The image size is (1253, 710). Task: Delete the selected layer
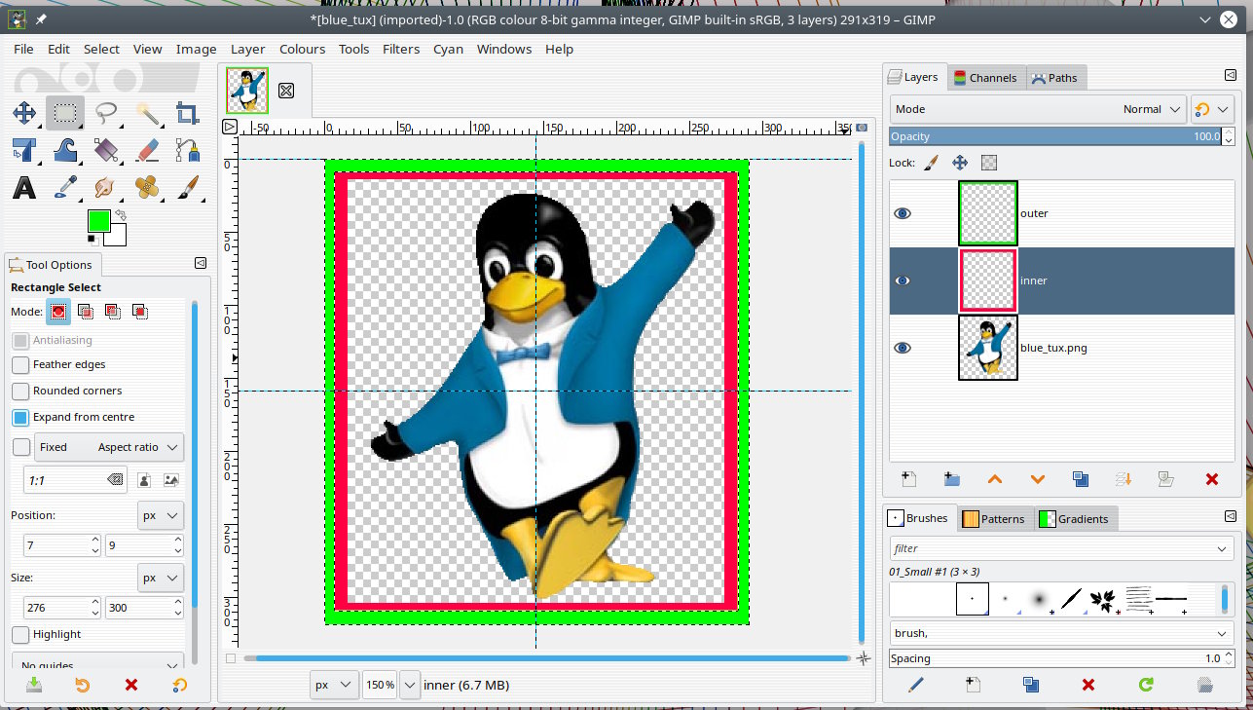tap(1212, 479)
